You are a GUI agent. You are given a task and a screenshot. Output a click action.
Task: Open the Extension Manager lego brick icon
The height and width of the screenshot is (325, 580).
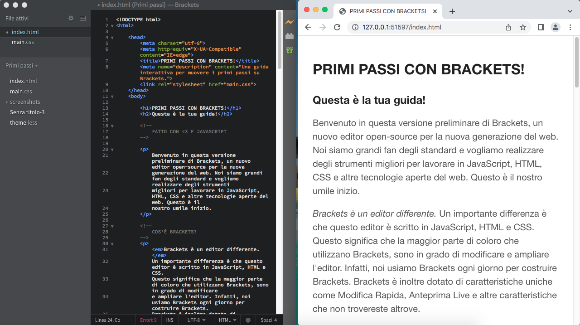pyautogui.click(x=290, y=36)
